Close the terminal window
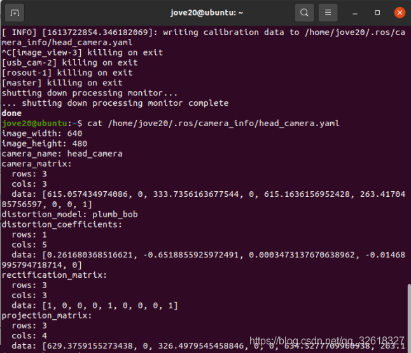Viewport: 411px width, 353px height. pos(400,13)
